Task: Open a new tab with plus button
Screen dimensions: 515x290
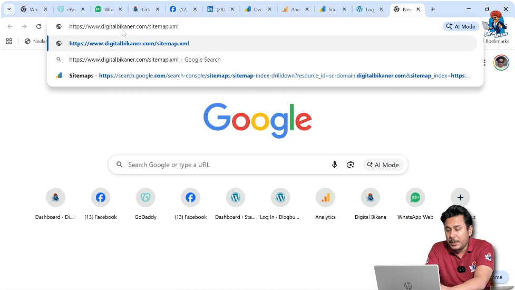Action: click(x=433, y=9)
